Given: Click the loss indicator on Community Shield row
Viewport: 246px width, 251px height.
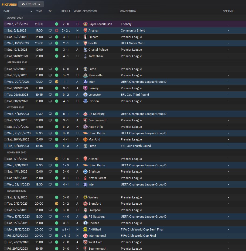Looking at the screenshot, I should (57, 30).
